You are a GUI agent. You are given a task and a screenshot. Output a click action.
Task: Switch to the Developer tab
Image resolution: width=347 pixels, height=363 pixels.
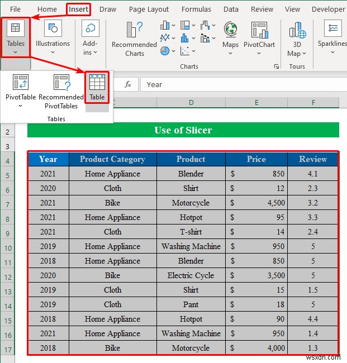(329, 9)
